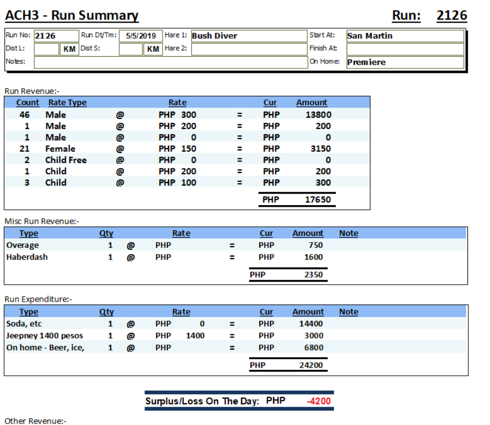This screenshot has width=490, height=425.
Task: Select the Start At field San Martin
Action: click(x=404, y=36)
